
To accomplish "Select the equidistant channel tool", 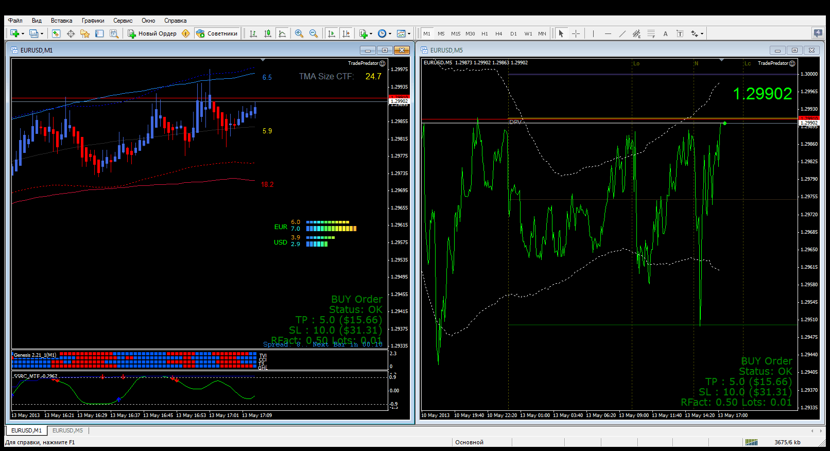I will pyautogui.click(x=637, y=33).
